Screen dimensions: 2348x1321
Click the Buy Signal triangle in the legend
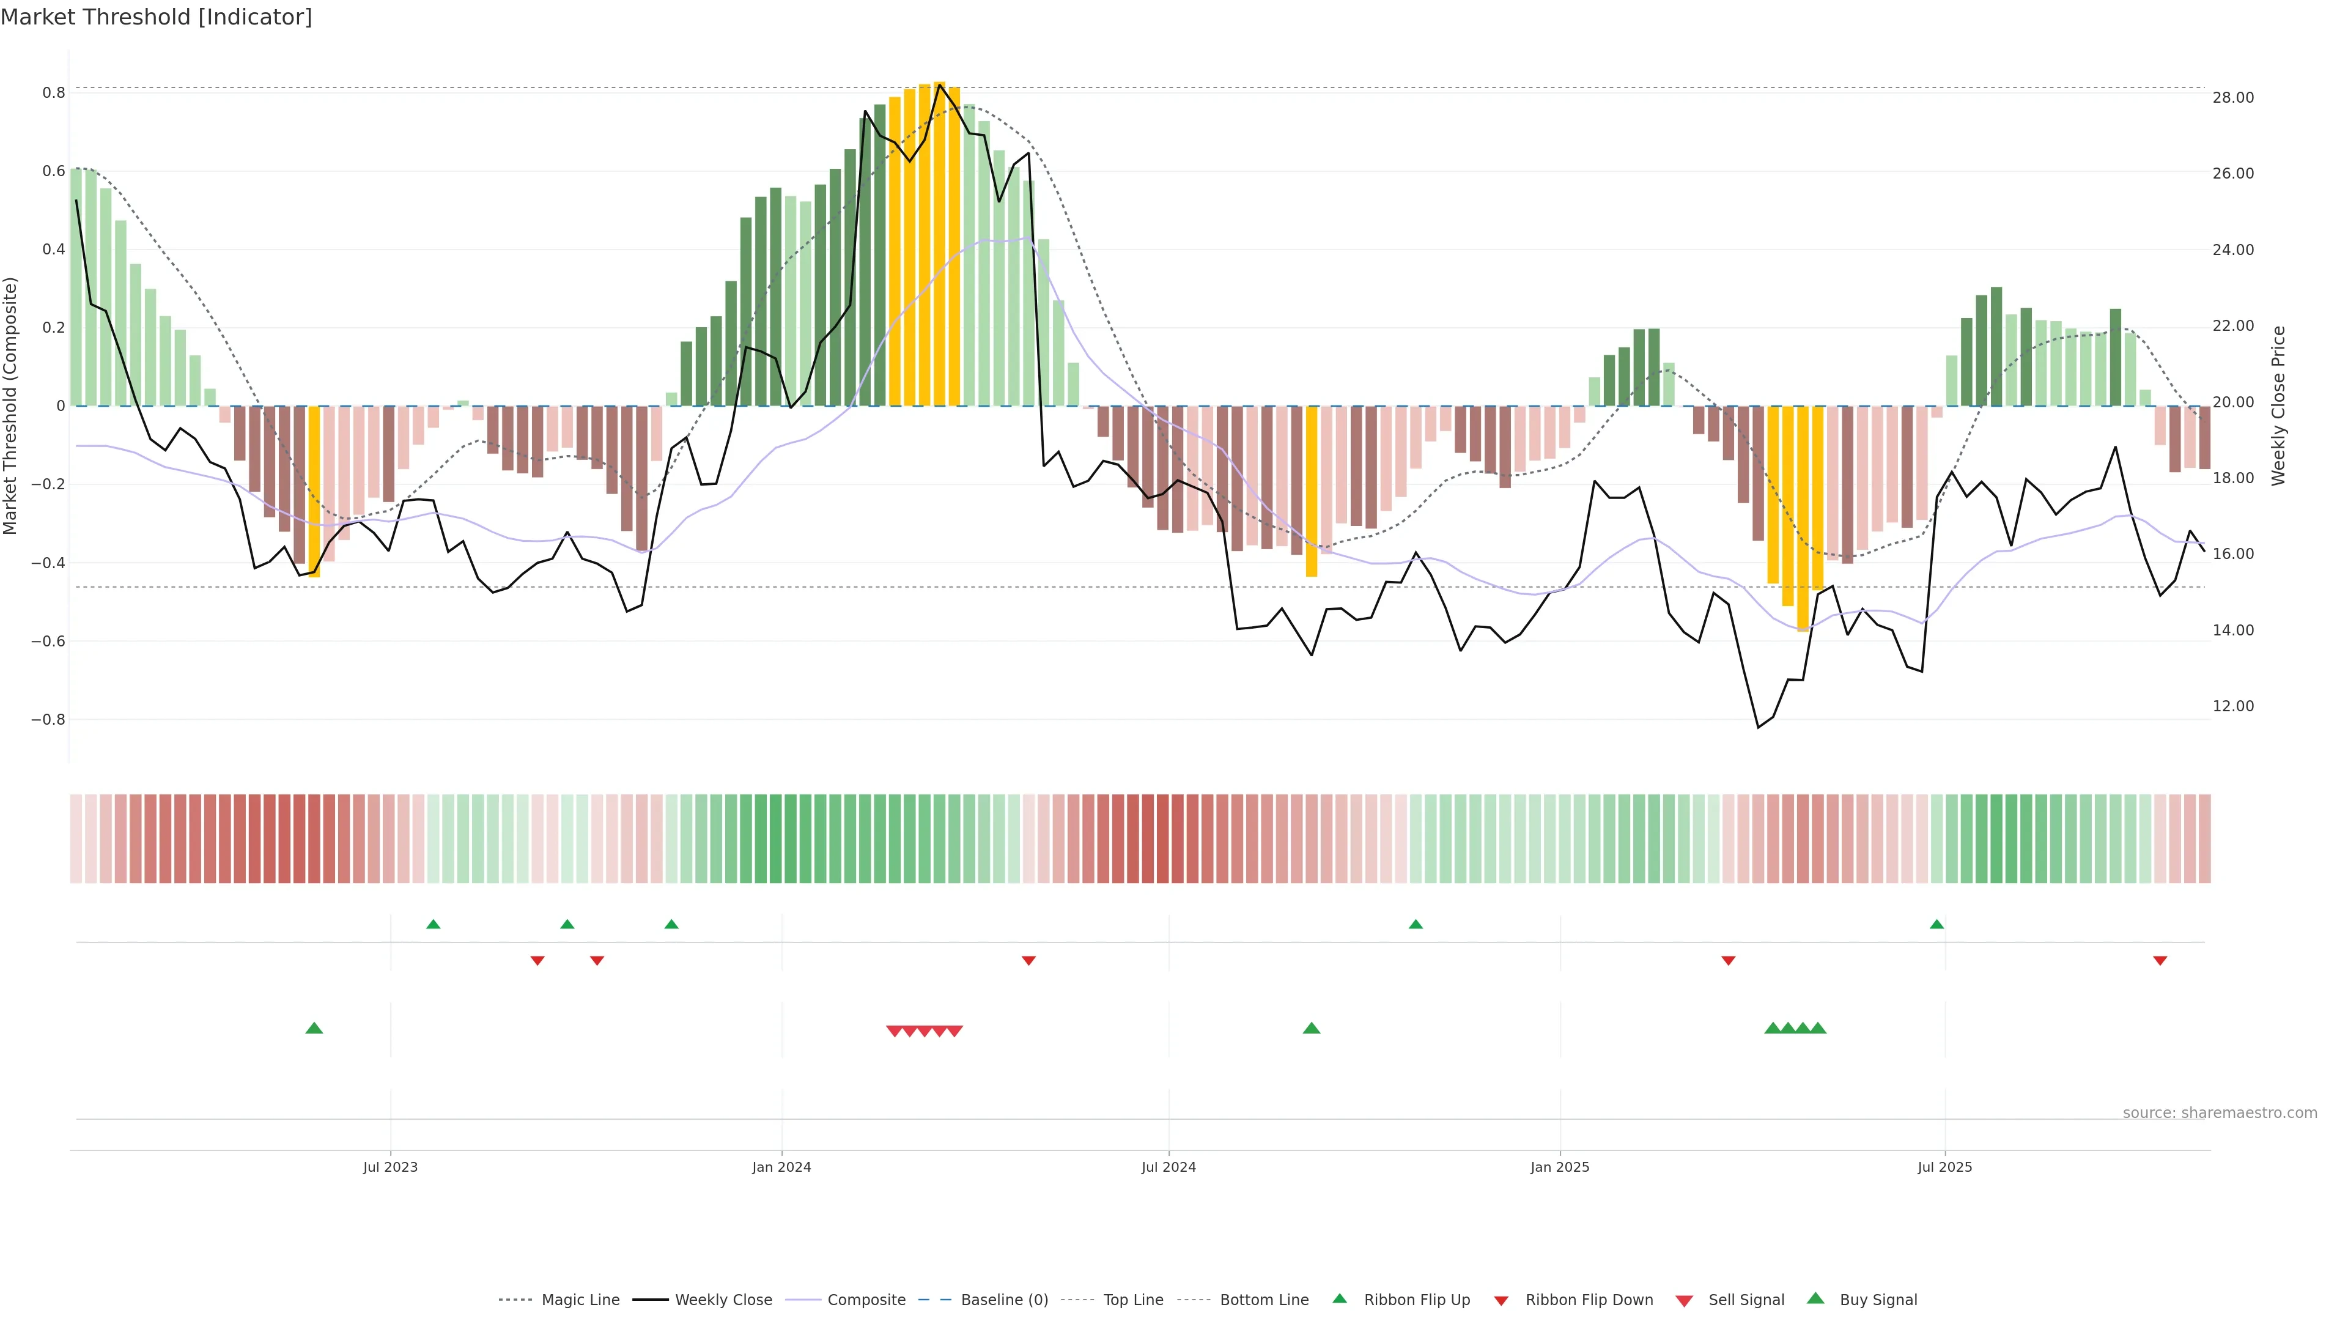[x=1815, y=1298]
